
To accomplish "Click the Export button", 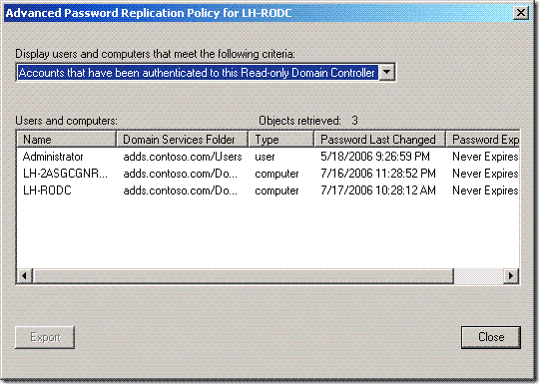I will [45, 337].
